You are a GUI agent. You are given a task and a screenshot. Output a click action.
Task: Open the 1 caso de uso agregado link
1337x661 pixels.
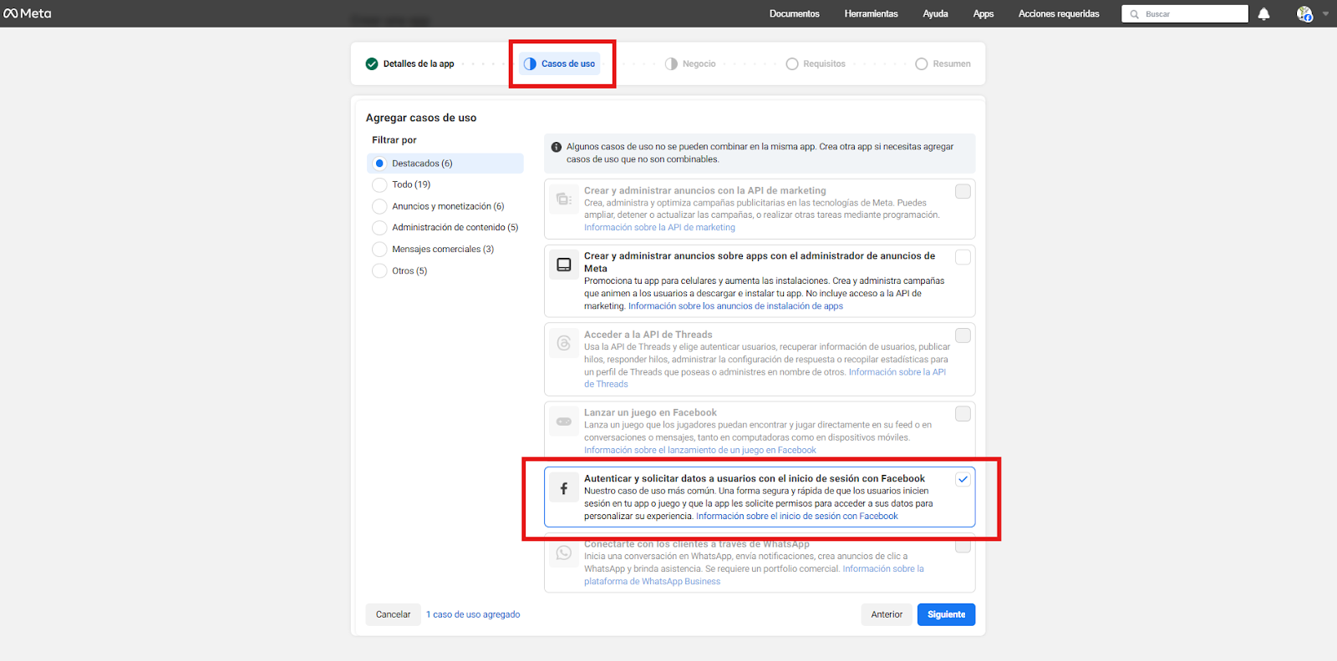pos(473,615)
